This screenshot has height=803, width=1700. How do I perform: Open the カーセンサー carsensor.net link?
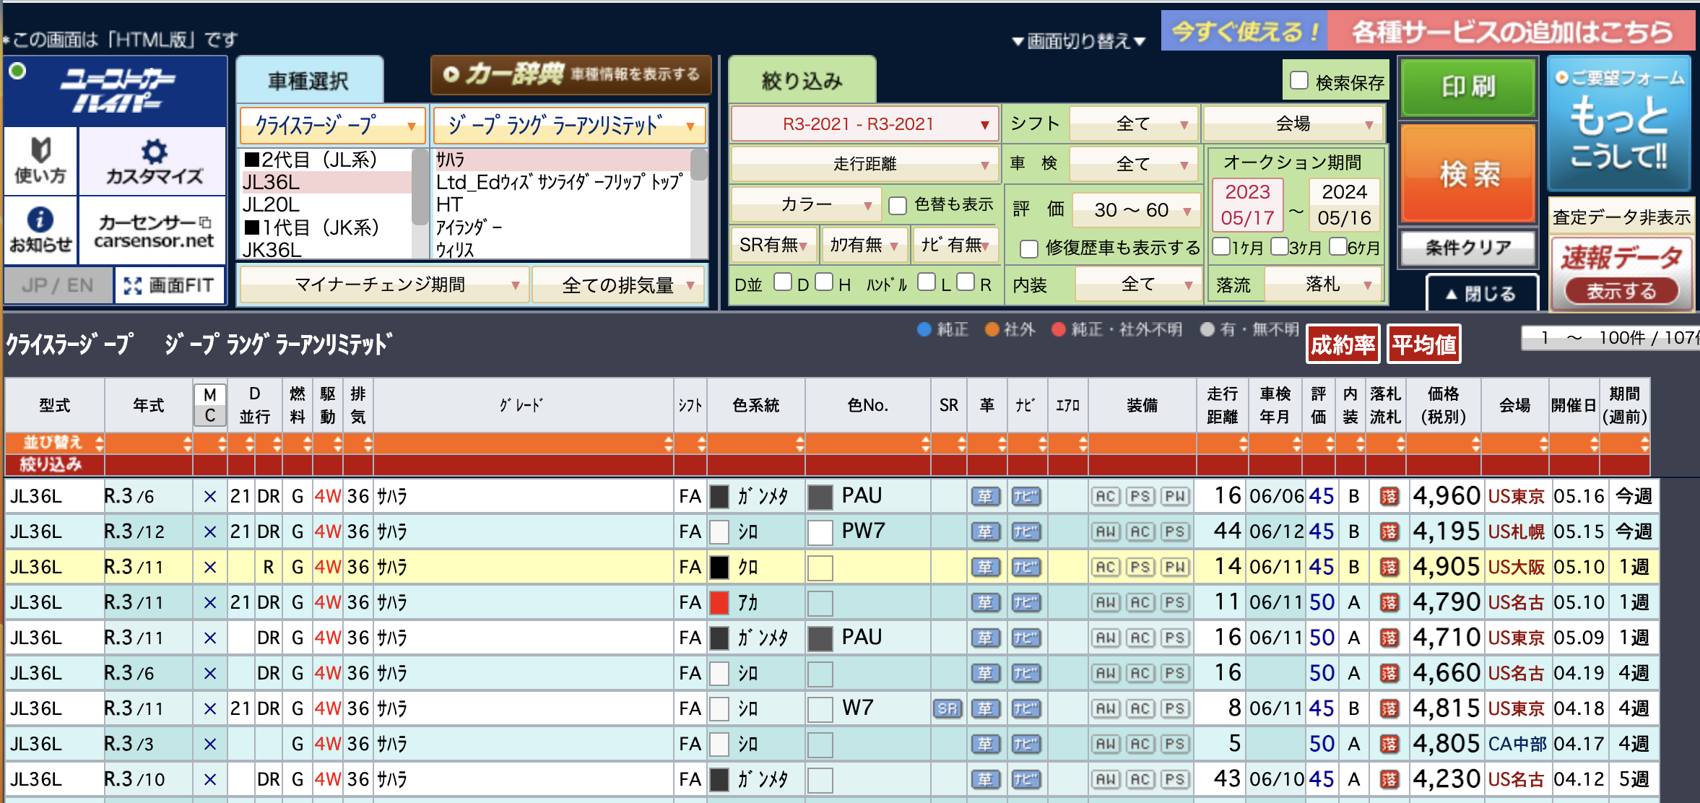click(153, 231)
